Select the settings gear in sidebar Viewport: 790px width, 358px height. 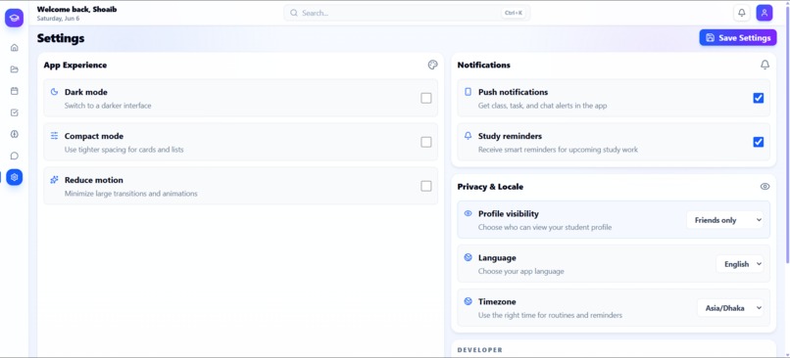click(14, 177)
